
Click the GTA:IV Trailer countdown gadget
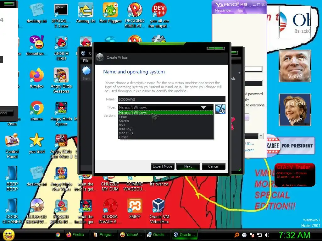click(295, 175)
